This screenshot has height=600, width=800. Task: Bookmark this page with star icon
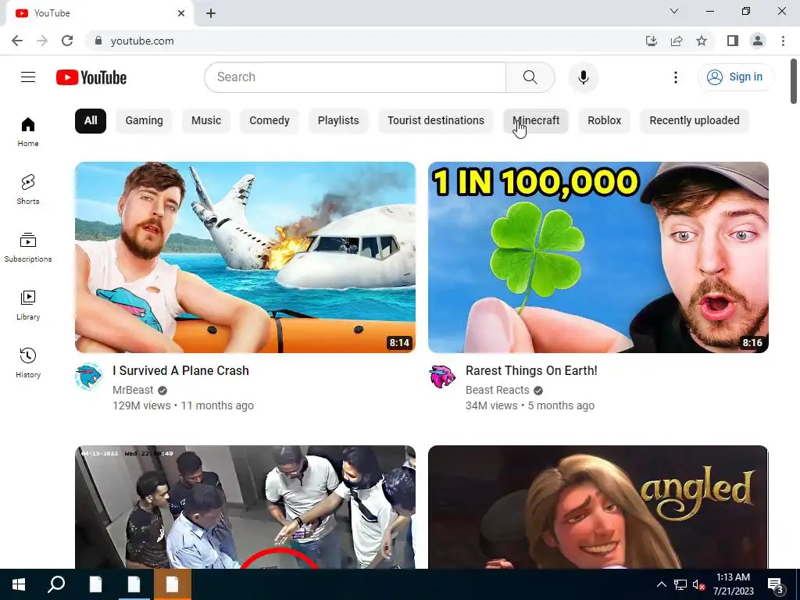(x=702, y=41)
